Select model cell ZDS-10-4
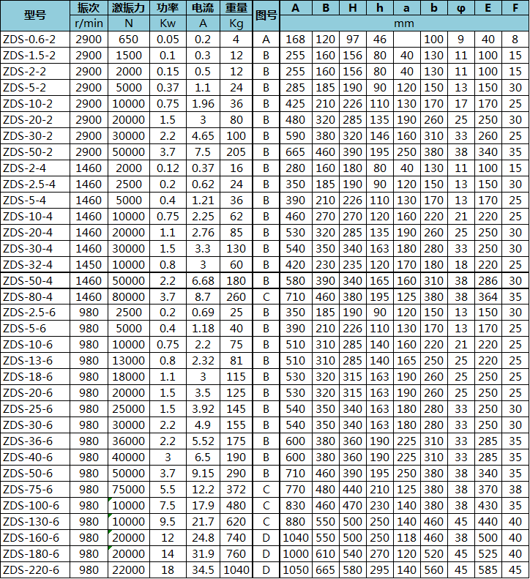530x579 pixels. tap(35, 217)
